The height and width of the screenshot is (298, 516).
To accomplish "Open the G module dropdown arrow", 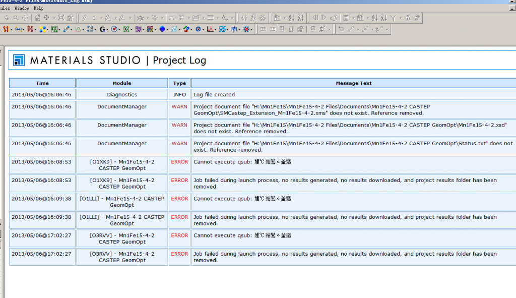I will [x=108, y=30].
